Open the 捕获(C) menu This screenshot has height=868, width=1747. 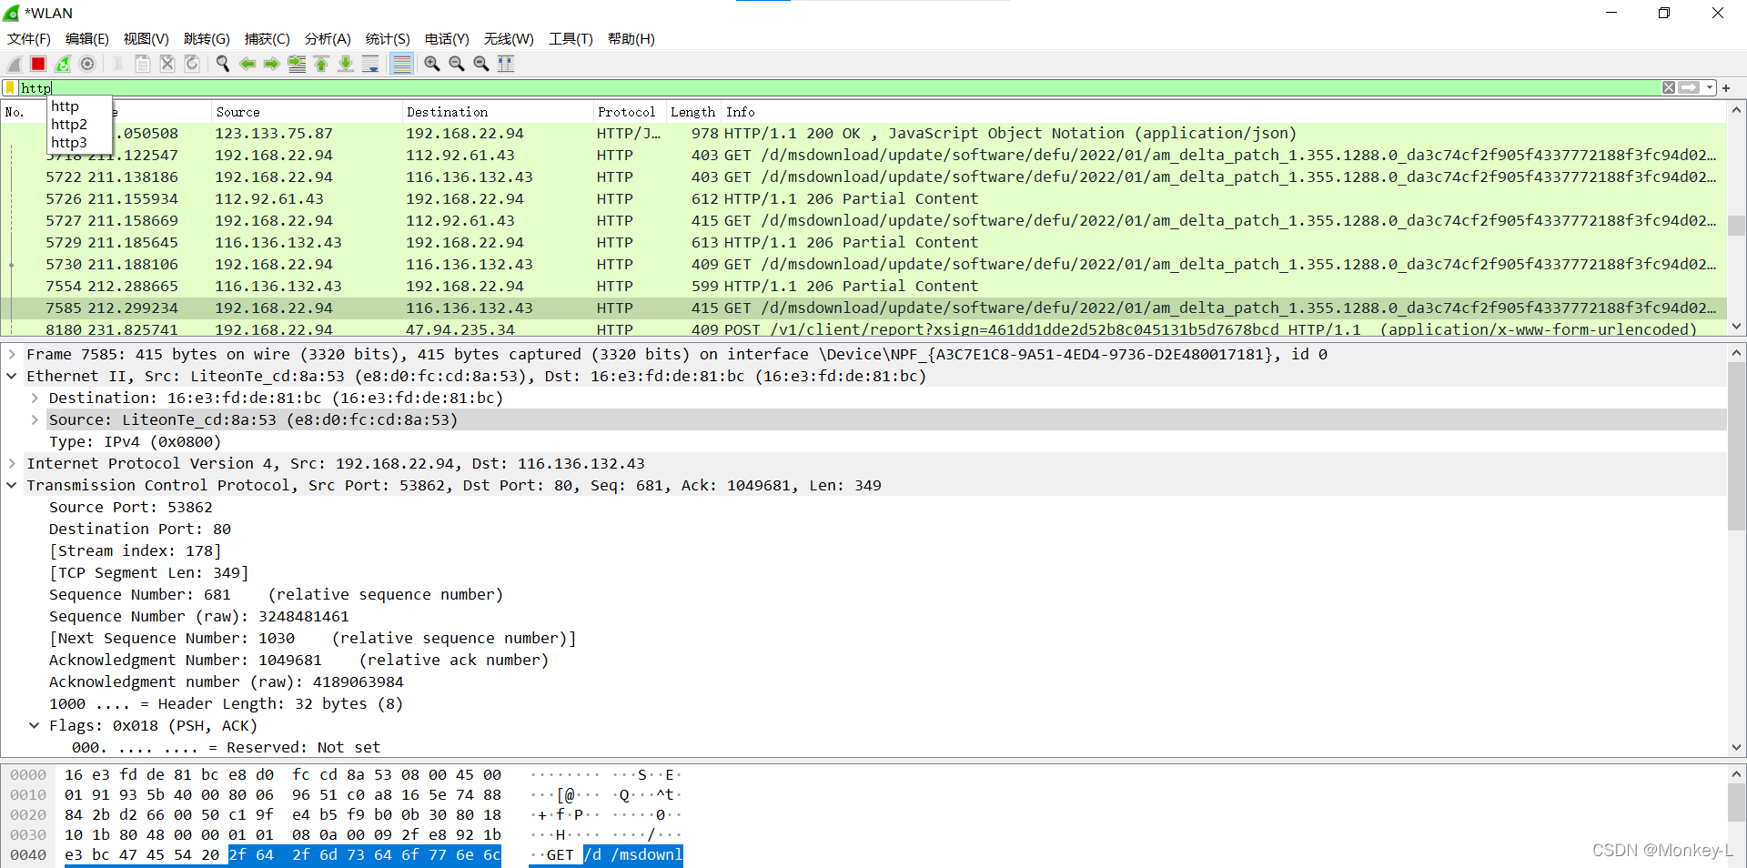click(267, 39)
